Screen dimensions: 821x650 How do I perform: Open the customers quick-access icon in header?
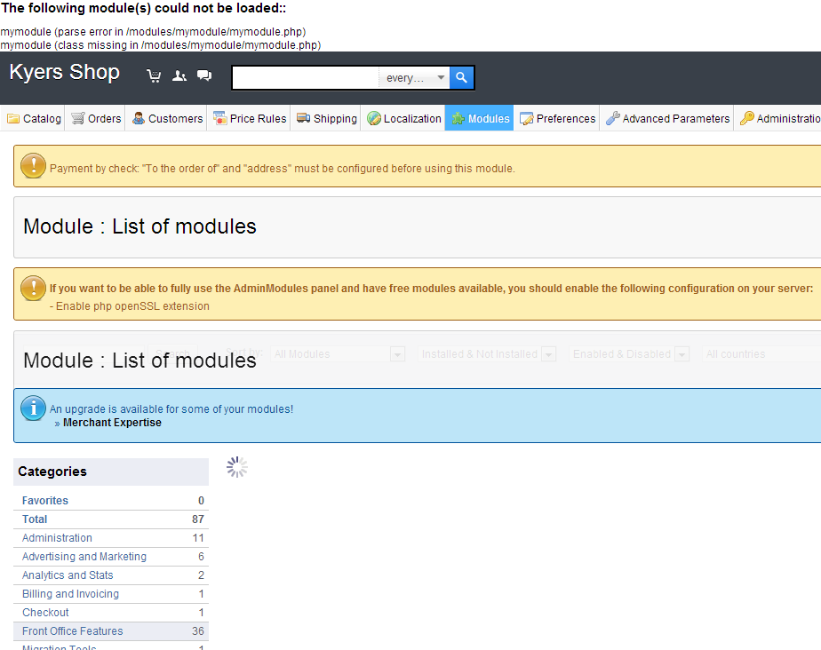pos(179,76)
